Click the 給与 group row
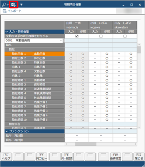This screenshot has height=167, width=145. [x=34, y=45]
